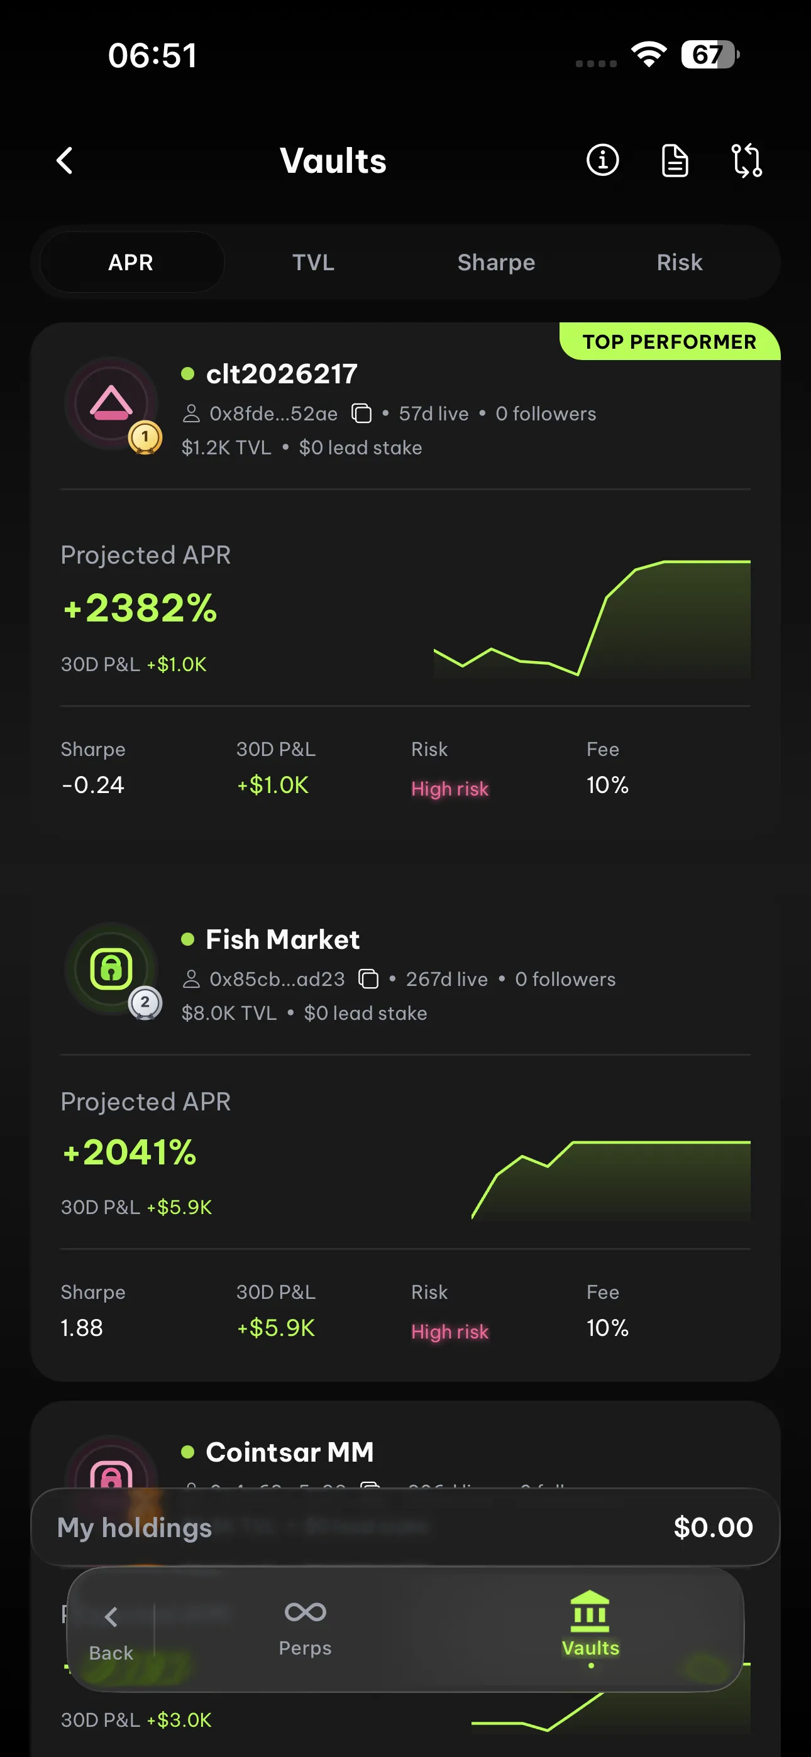
Task: Open the Cointsar MM vault
Action: click(290, 1452)
